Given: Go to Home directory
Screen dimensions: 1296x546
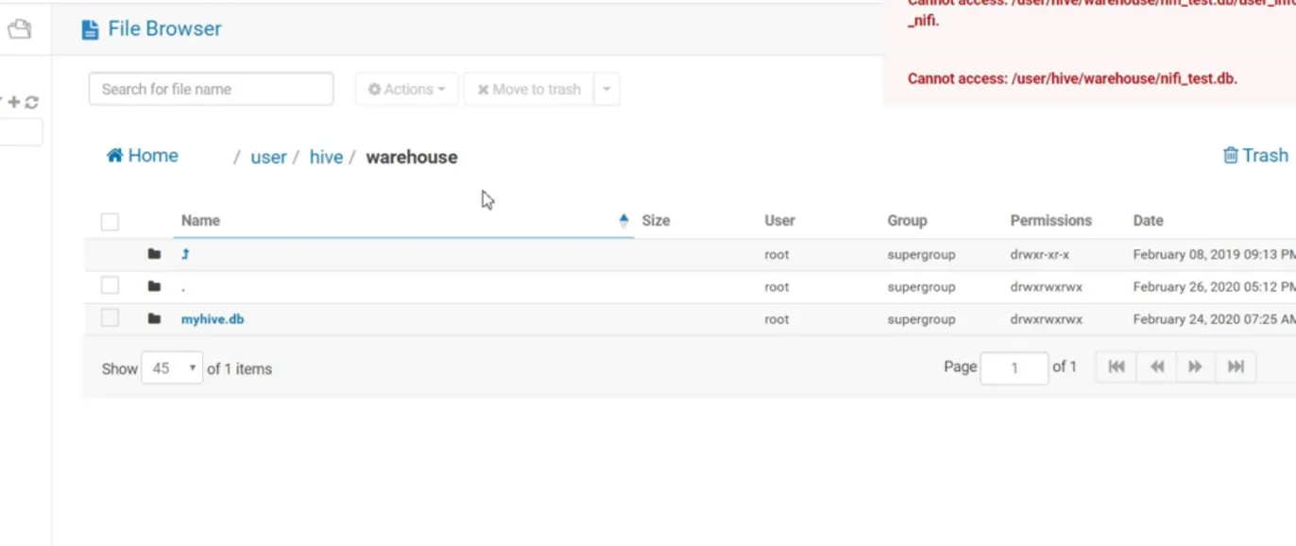Looking at the screenshot, I should (142, 156).
